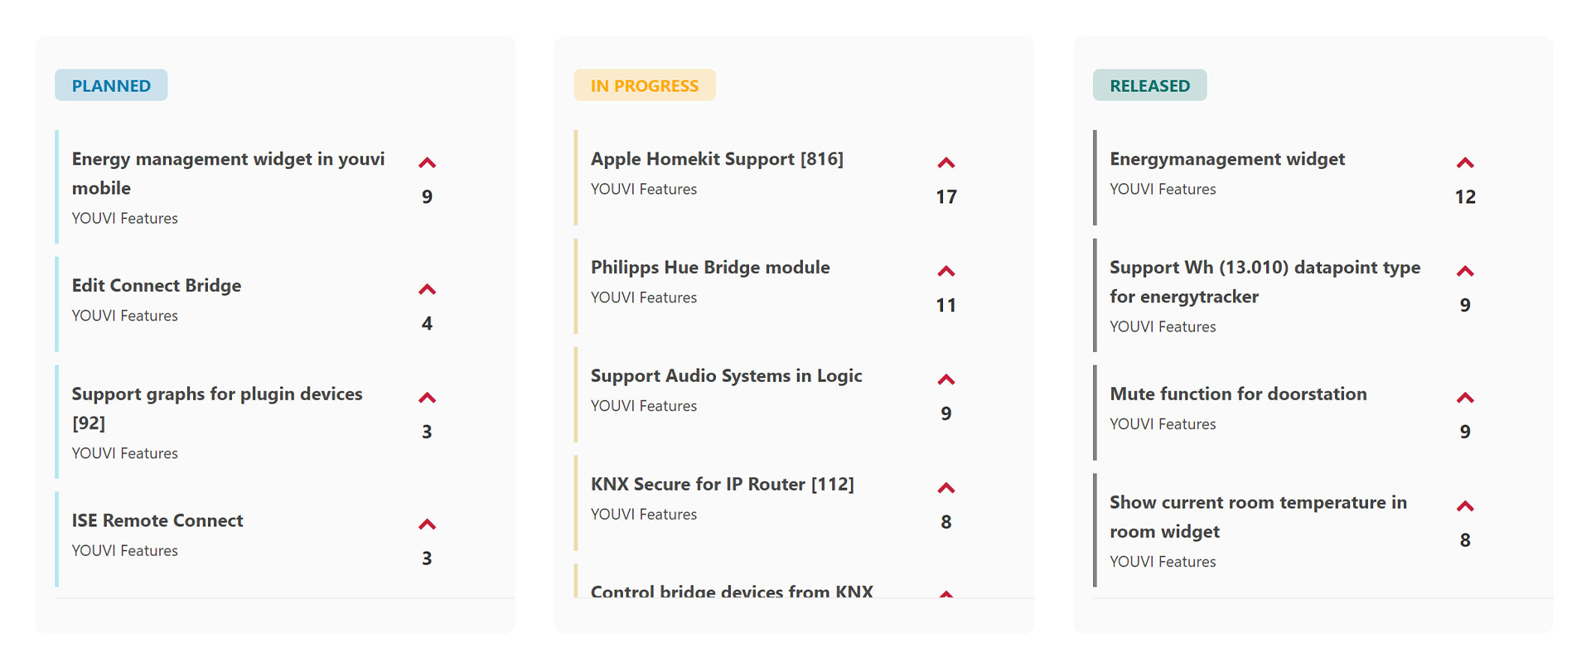The width and height of the screenshot is (1591, 672).
Task: Select the RELEASED status label
Action: coord(1149,85)
